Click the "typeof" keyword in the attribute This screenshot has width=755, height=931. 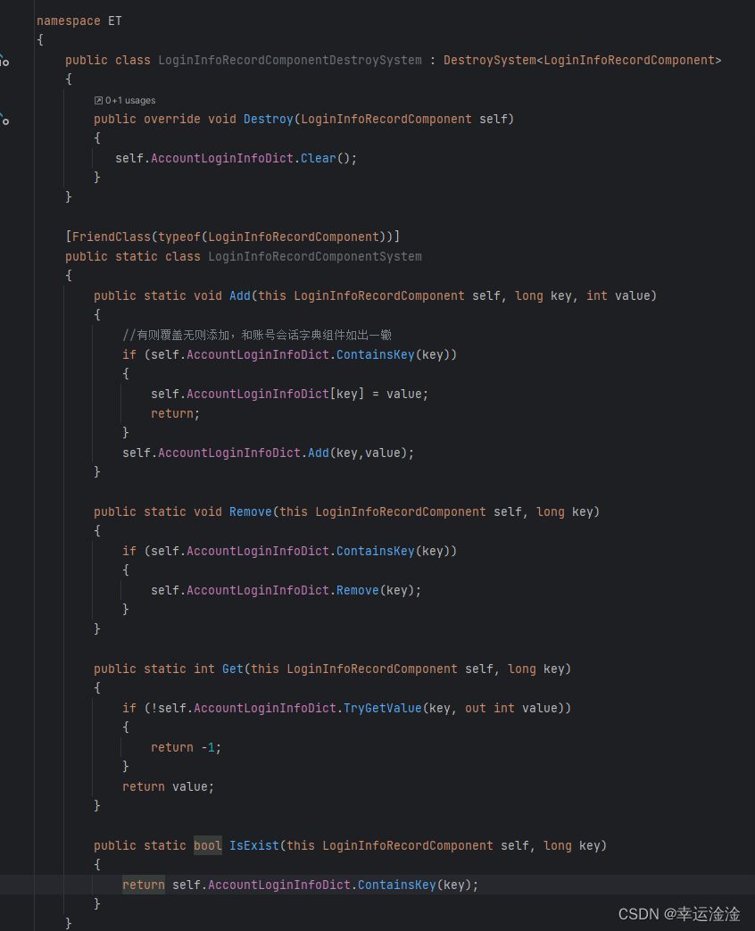(179, 237)
